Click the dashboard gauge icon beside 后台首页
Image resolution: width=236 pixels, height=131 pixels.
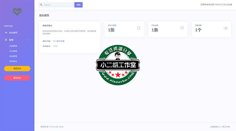[6, 33]
